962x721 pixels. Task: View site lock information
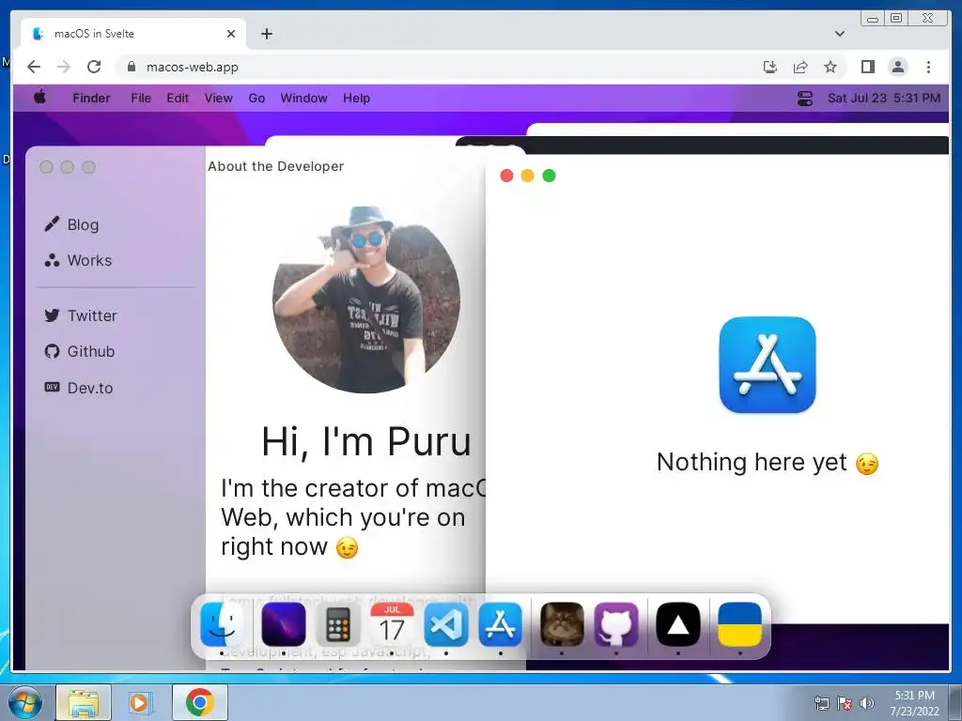[x=131, y=67]
